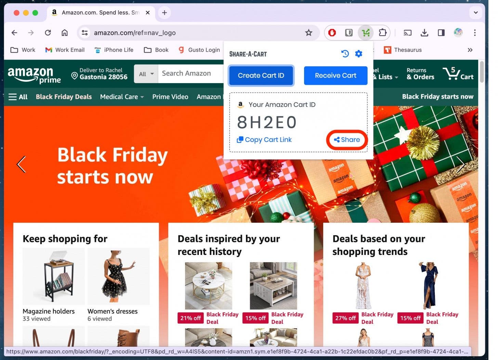The height and width of the screenshot is (360, 498).
Task: Select the Black Friday Deals nav item
Action: 64,97
